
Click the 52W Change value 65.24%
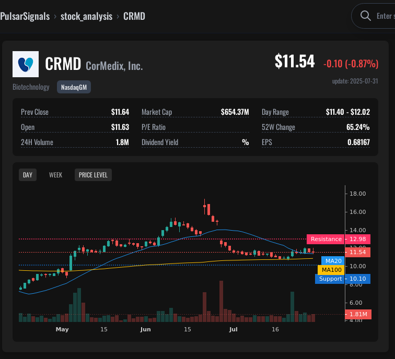pos(358,127)
